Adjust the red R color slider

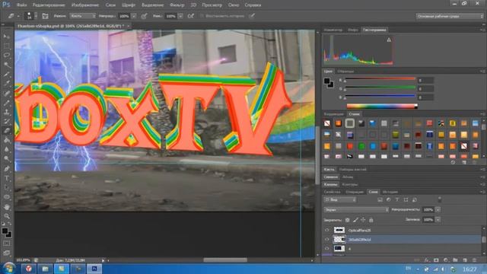pos(380,80)
